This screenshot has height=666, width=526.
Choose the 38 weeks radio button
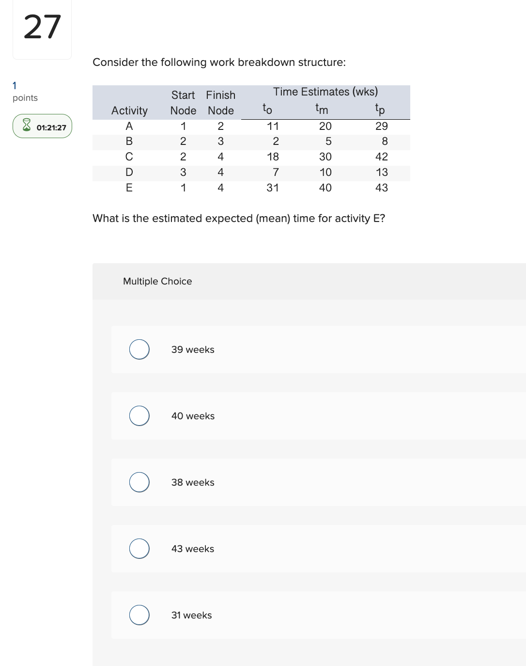tap(139, 482)
